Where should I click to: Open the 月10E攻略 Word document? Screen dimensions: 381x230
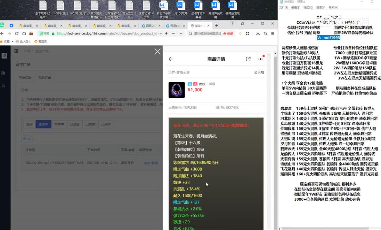click(181, 8)
